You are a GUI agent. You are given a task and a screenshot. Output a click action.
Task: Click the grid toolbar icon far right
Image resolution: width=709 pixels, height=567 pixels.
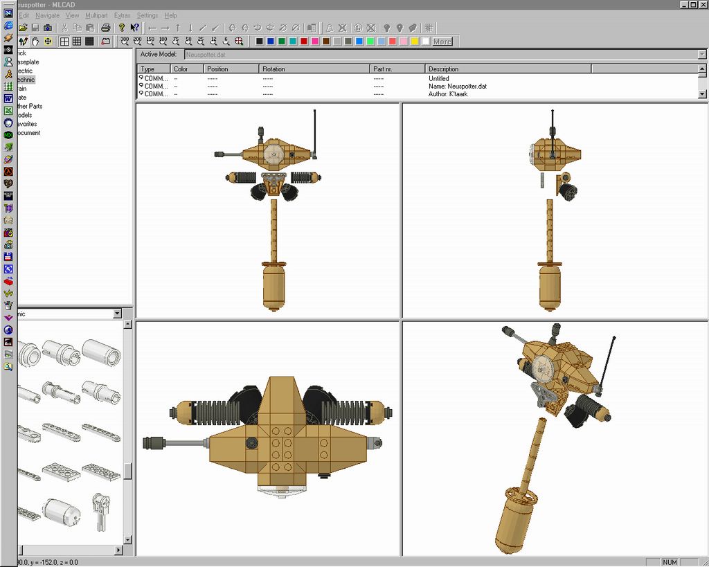coord(429,28)
